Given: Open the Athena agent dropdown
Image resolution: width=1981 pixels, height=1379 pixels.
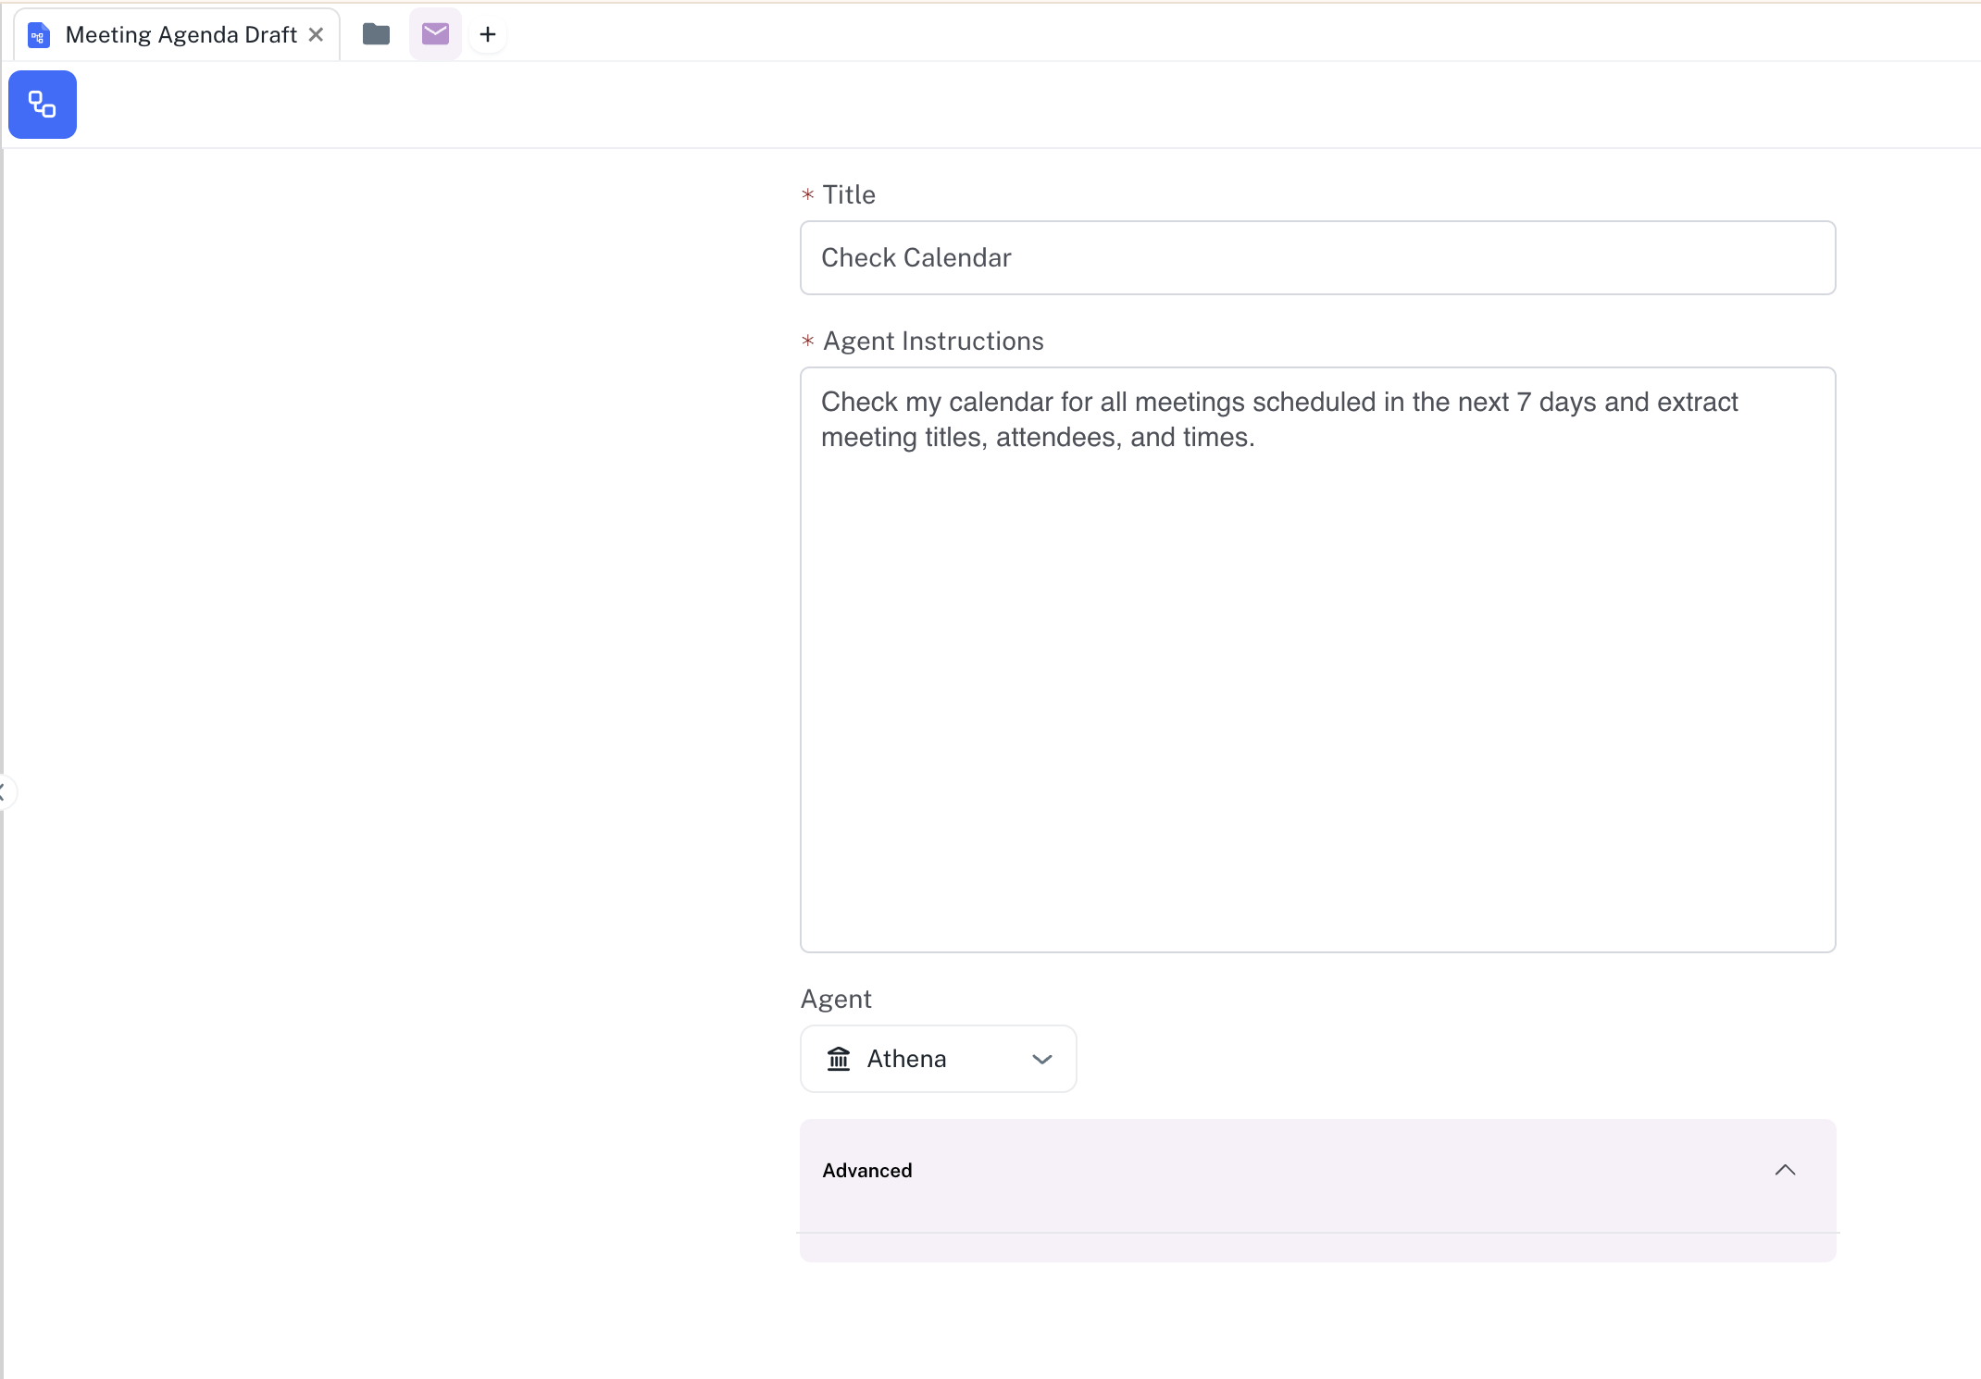Looking at the screenshot, I should (x=938, y=1058).
